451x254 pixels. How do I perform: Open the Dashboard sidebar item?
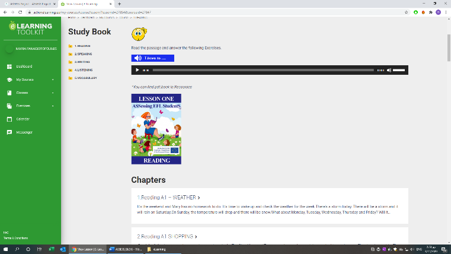(24, 66)
